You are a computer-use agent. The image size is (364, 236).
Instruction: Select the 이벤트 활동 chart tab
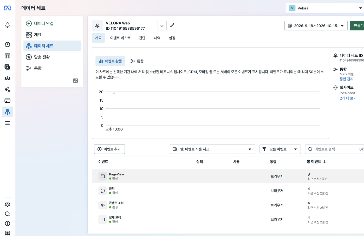pos(110,61)
